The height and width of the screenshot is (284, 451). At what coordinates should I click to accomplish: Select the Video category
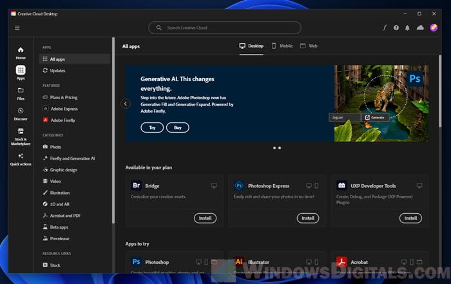[52, 181]
